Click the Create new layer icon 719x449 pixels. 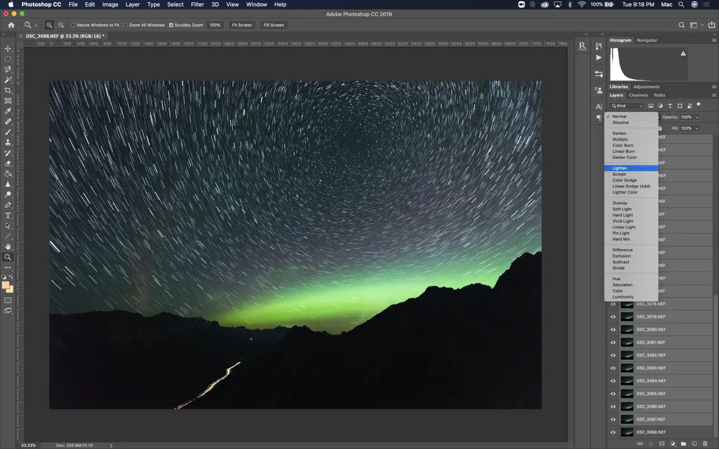coord(694,443)
